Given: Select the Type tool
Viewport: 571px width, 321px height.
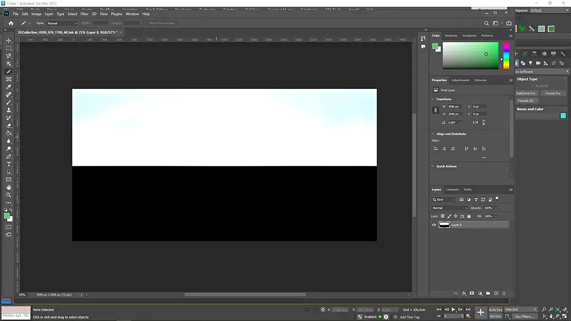Looking at the screenshot, I should click(9, 164).
